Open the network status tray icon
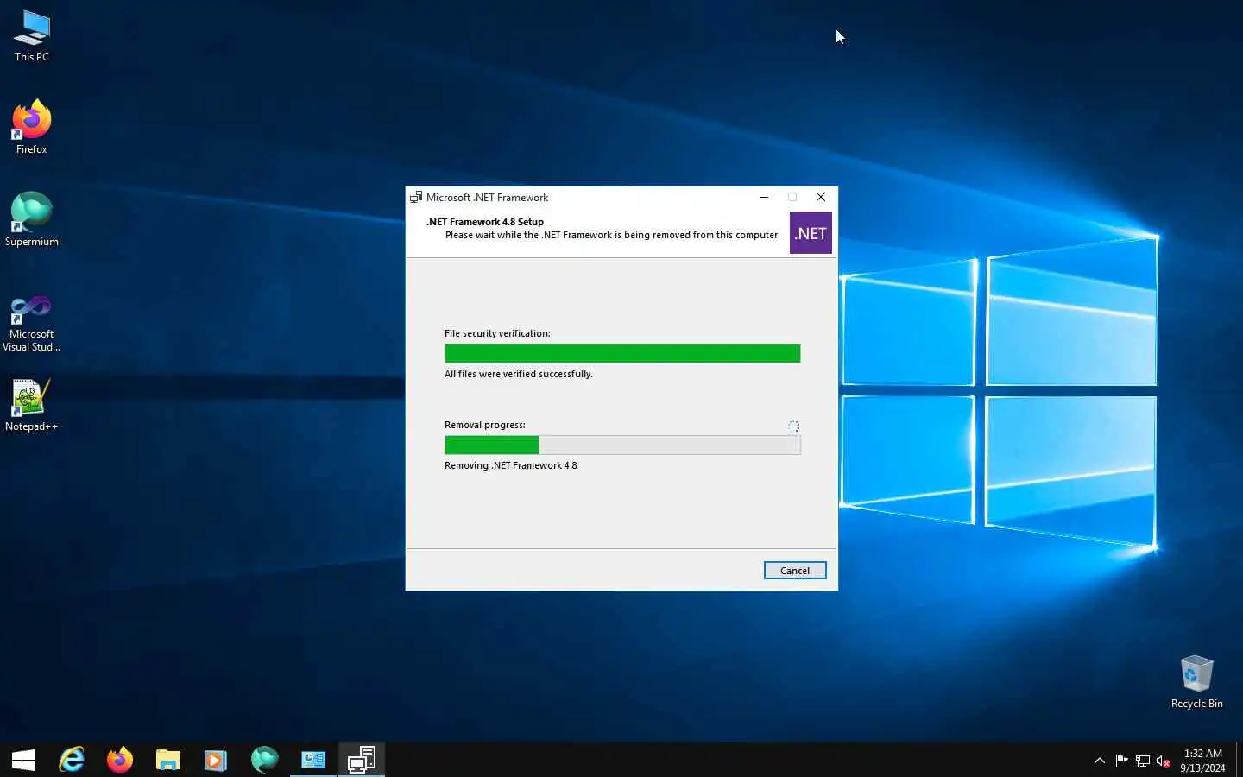Screen dimensions: 1243x777 click(x=1143, y=761)
